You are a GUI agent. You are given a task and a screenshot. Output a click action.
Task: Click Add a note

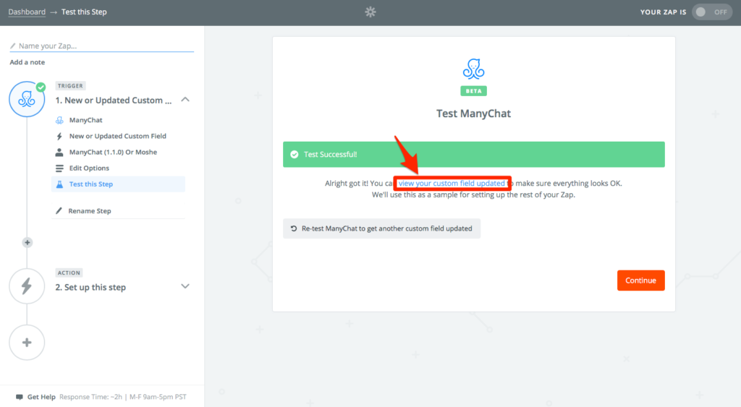point(27,62)
